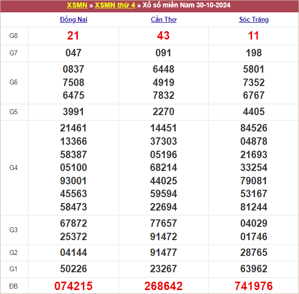299x294 pixels.
Task: Click Cần Thơ G8 number 43
Action: [163, 36]
